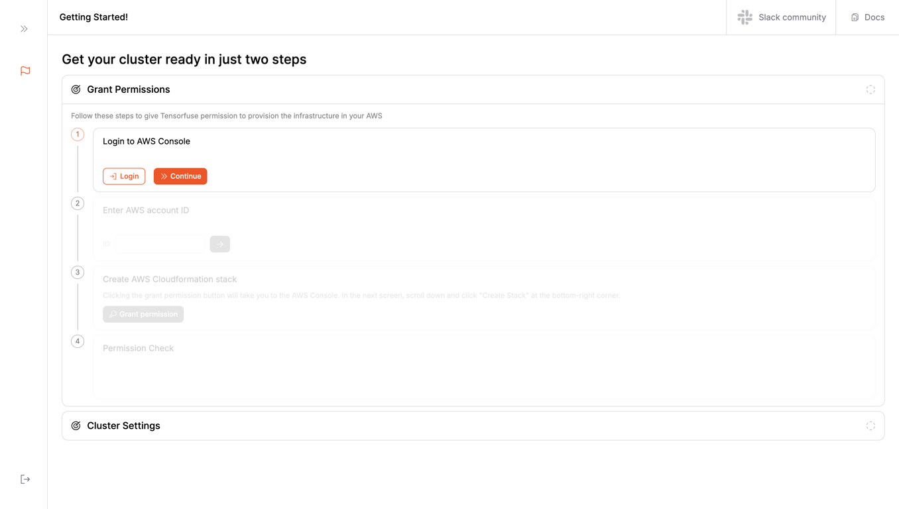Click the Slack logo icon
Image resolution: width=899 pixels, height=509 pixels.
(745, 17)
